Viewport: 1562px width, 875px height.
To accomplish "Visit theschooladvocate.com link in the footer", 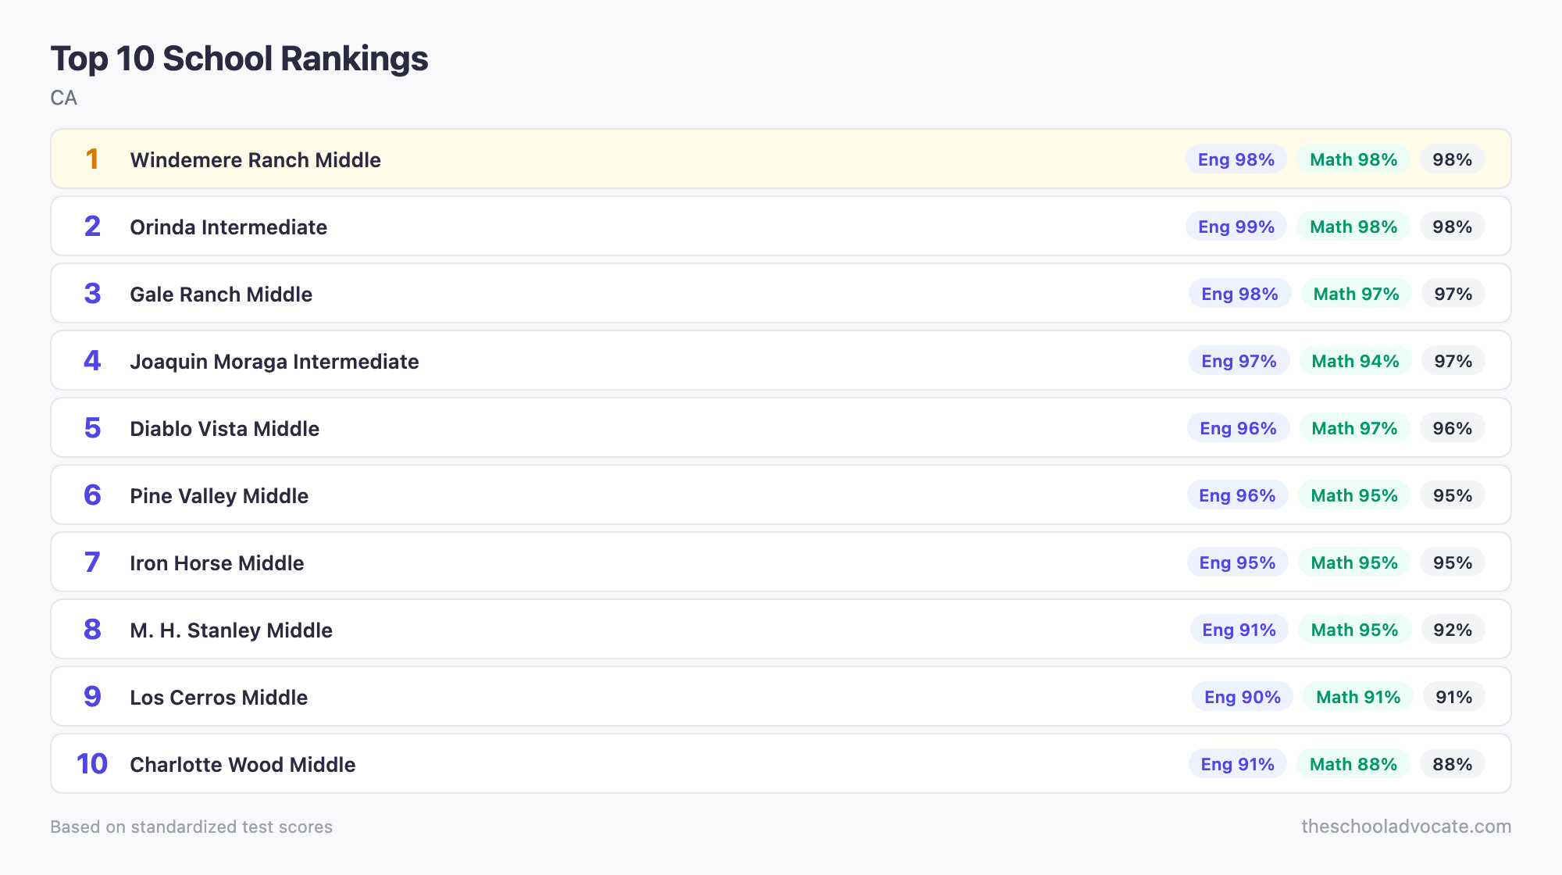I will point(1406,827).
